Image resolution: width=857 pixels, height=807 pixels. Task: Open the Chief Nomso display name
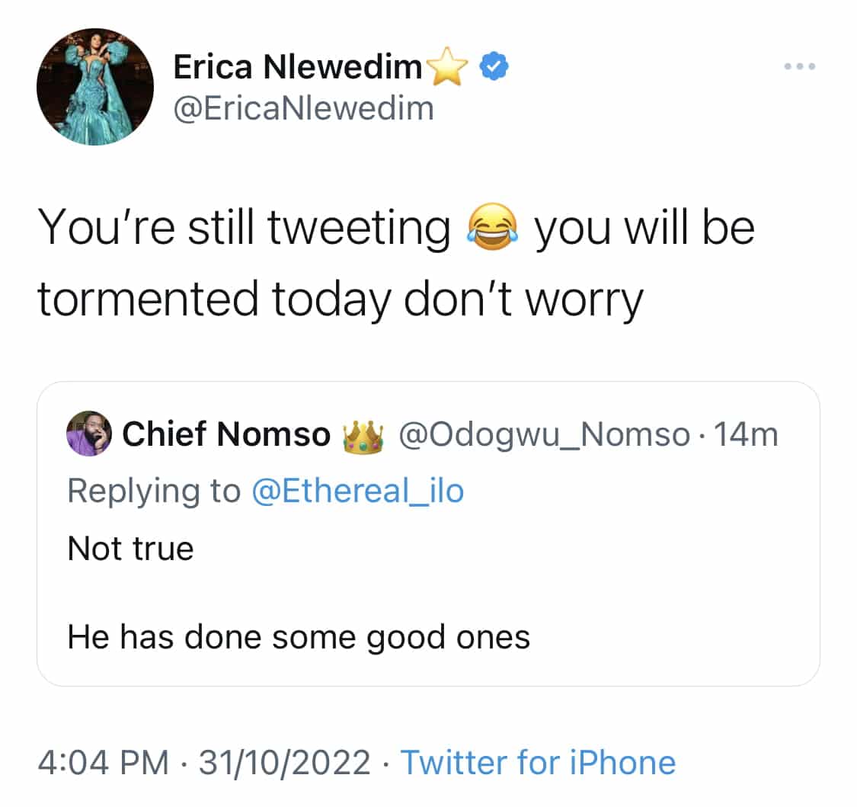pyautogui.click(x=226, y=435)
